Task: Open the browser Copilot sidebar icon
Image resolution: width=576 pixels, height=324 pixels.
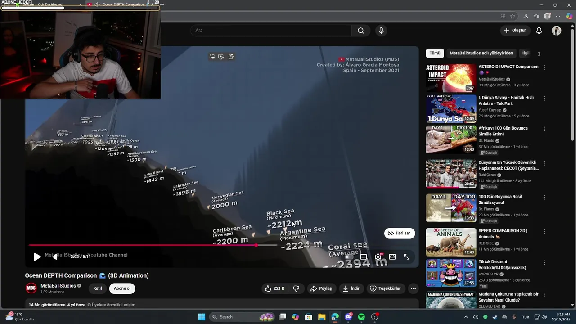Action: click(569, 16)
